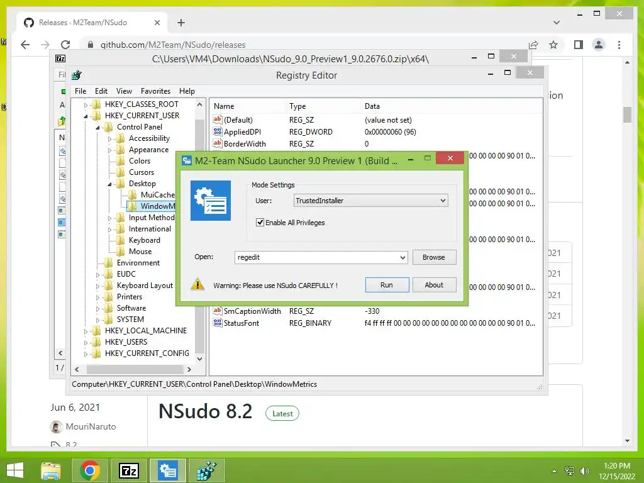Screen dimensions: 644x483
Task: Open the Open combo box dropdown arrow
Action: [x=402, y=257]
